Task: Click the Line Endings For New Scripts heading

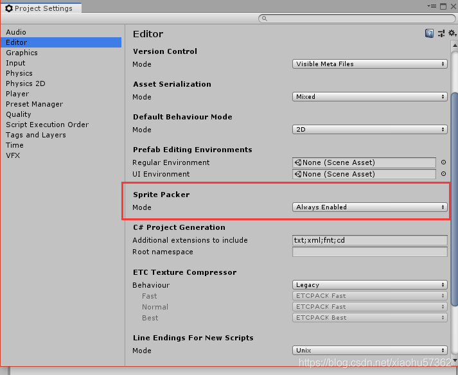Action: tap(193, 338)
